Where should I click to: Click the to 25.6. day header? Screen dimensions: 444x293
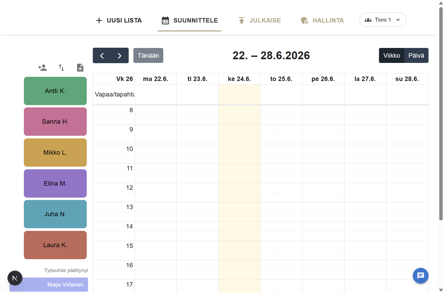(281, 79)
